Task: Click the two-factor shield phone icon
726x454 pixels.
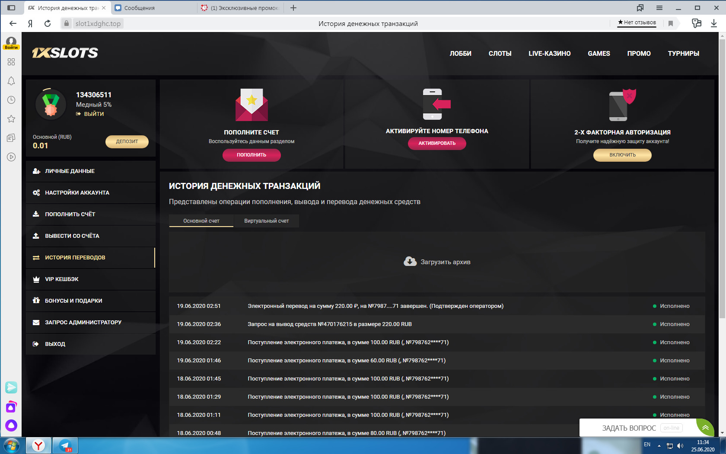Action: click(622, 105)
